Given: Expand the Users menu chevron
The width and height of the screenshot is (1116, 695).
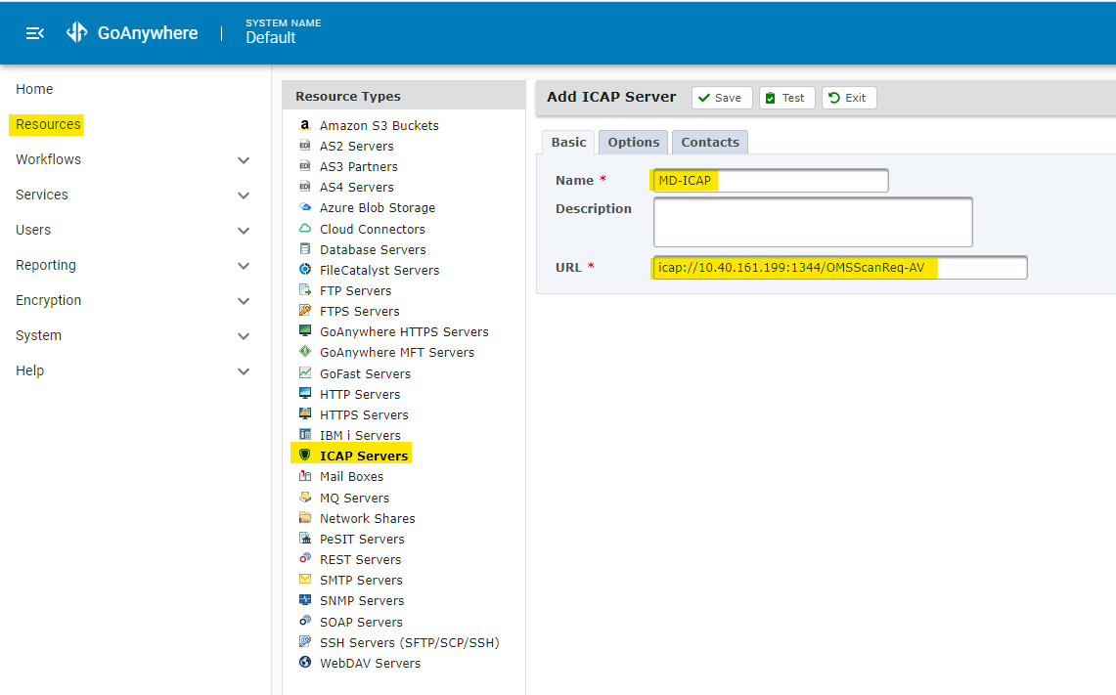Looking at the screenshot, I should coord(244,231).
